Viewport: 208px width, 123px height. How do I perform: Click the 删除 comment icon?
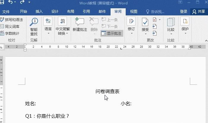[94, 21]
